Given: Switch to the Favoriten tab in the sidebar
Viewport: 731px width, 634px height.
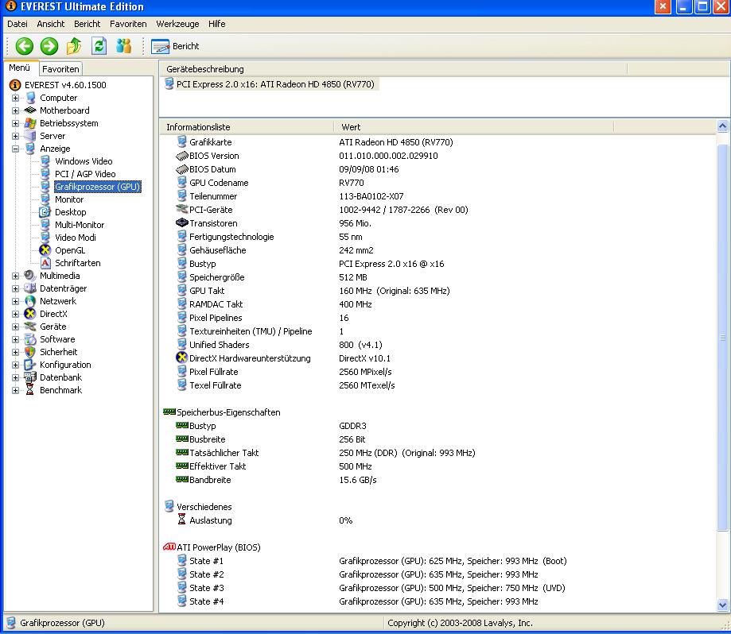Looking at the screenshot, I should (60, 69).
